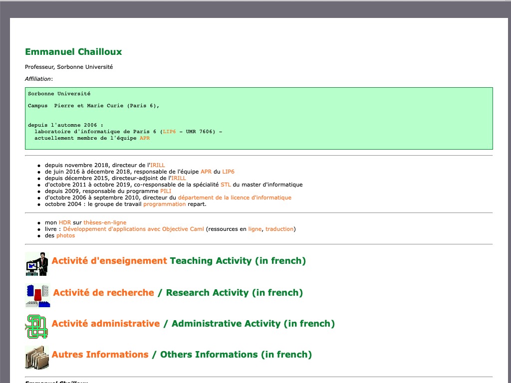Open the Autres Informations link
This screenshot has width=511, height=383.
point(100,355)
